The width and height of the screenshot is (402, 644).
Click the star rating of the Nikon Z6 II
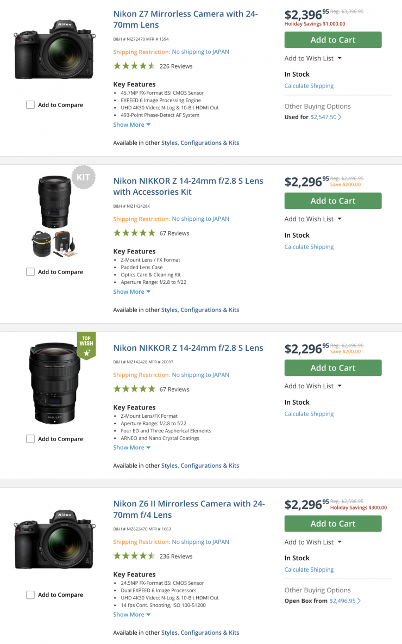click(x=134, y=556)
